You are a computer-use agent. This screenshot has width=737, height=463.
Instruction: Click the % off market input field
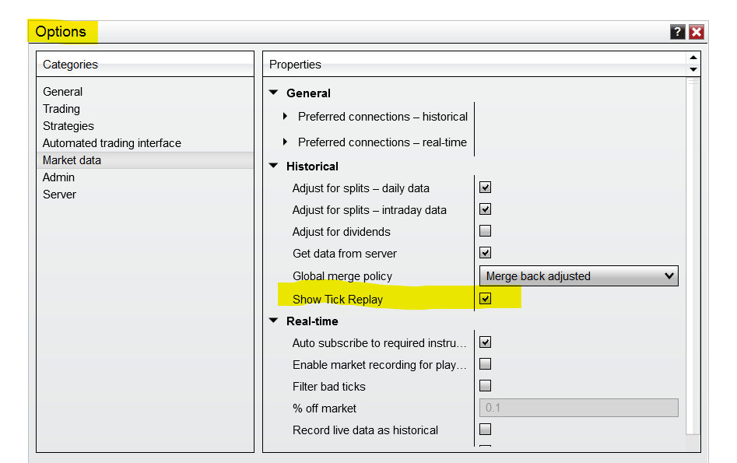(578, 408)
